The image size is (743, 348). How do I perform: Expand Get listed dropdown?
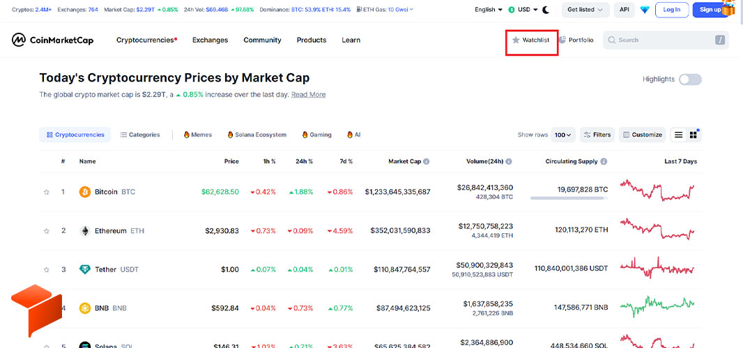(x=585, y=10)
